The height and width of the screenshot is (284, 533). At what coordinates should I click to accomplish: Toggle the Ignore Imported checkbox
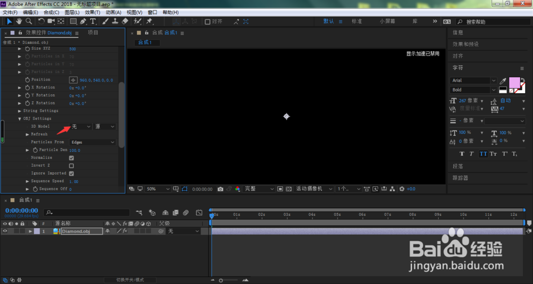(x=71, y=174)
